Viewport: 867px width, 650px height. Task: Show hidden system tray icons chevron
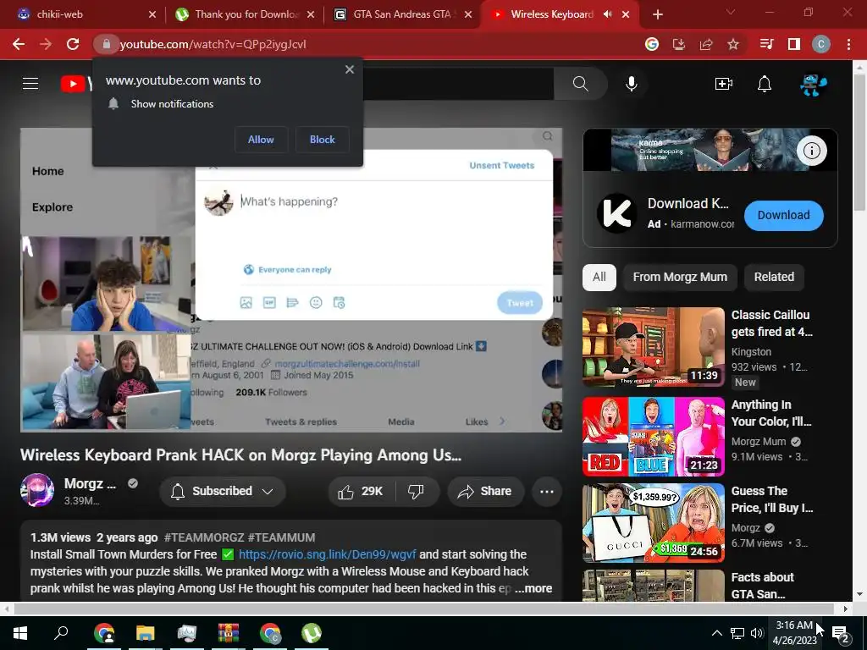coord(716,633)
